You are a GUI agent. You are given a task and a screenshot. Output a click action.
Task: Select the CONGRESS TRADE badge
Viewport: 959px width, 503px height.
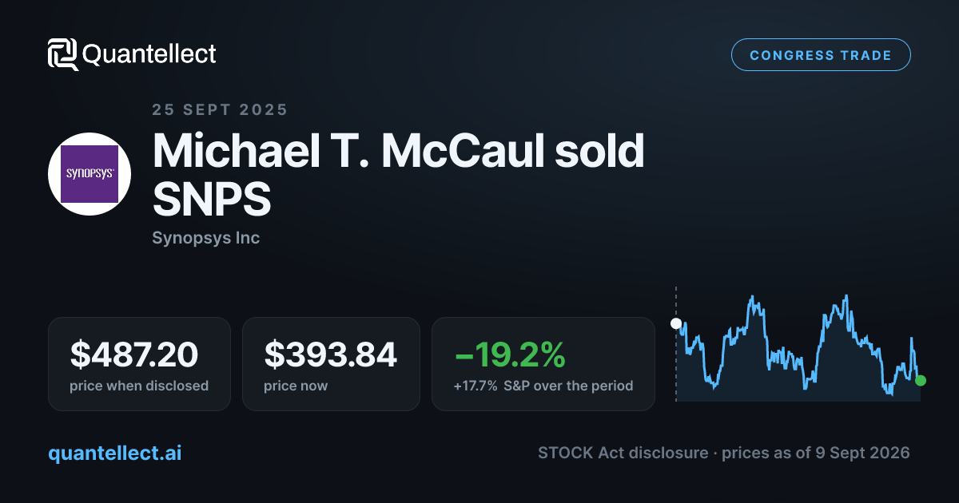[821, 55]
